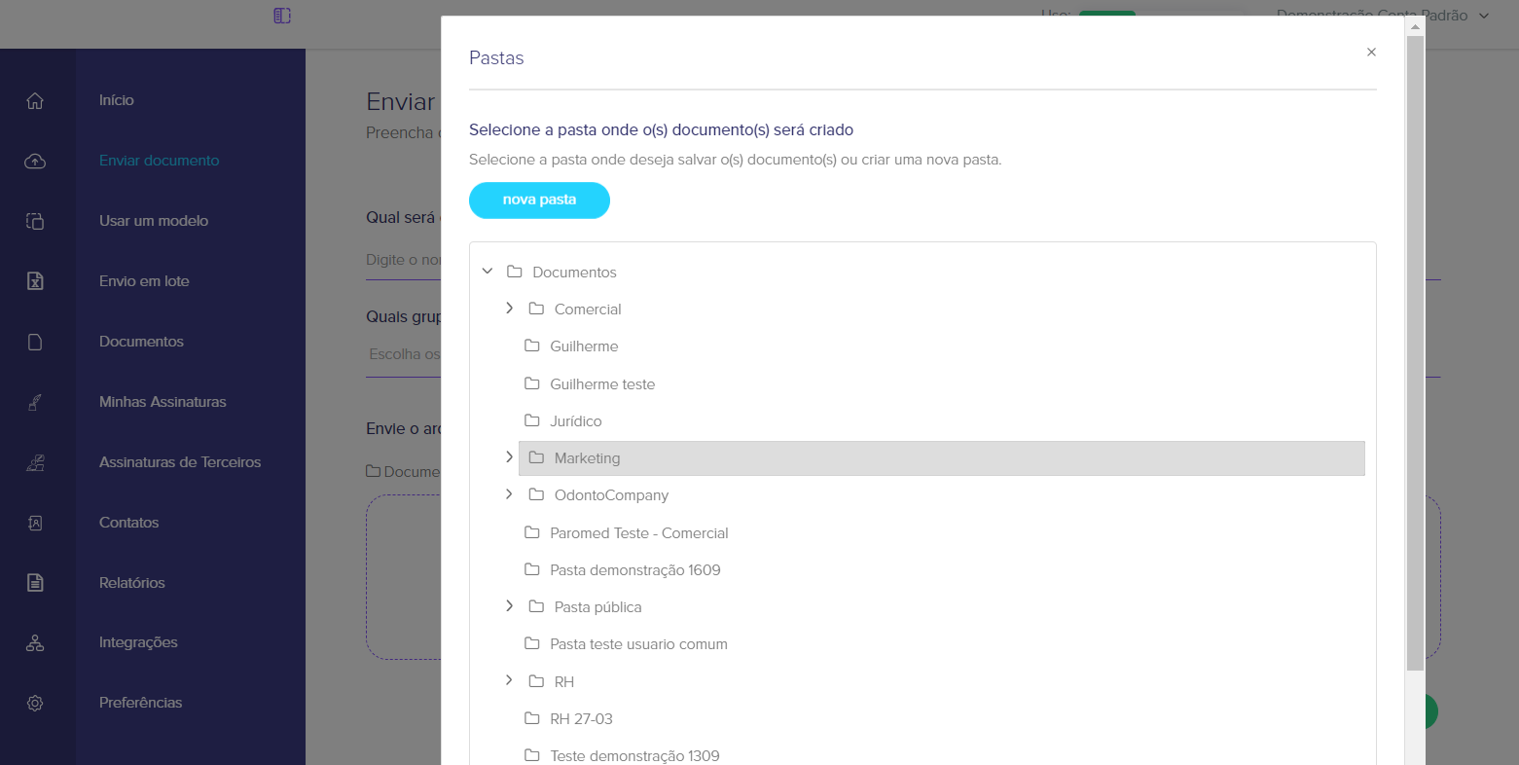
Task: Click the folder icon next to Jurídico
Action: pos(532,420)
